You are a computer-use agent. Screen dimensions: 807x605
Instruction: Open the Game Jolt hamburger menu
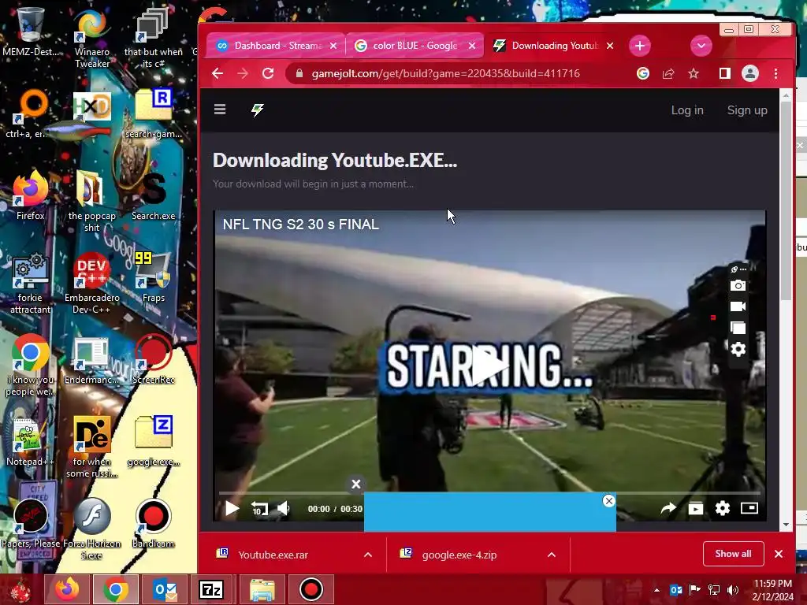(x=220, y=109)
